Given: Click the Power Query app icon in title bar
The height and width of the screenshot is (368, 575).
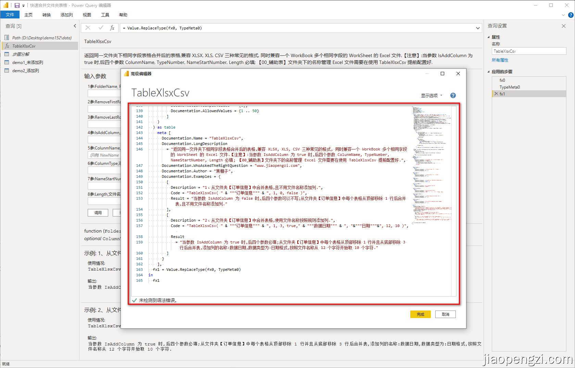Looking at the screenshot, I should [x=6, y=5].
